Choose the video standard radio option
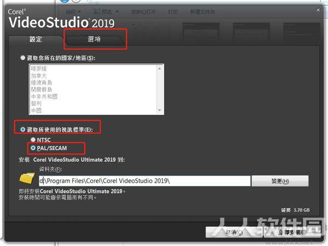The image size is (328, 246). tap(23, 130)
